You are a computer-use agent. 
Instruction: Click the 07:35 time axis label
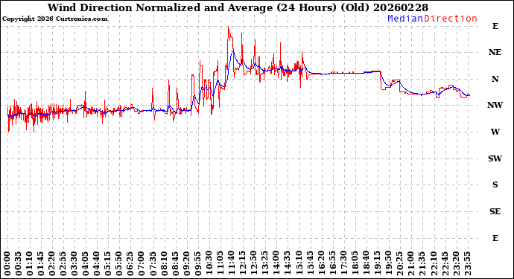(153, 264)
